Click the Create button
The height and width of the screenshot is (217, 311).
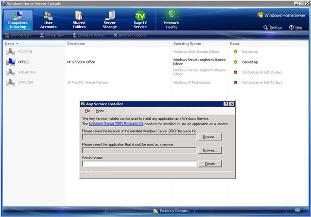tap(210, 164)
